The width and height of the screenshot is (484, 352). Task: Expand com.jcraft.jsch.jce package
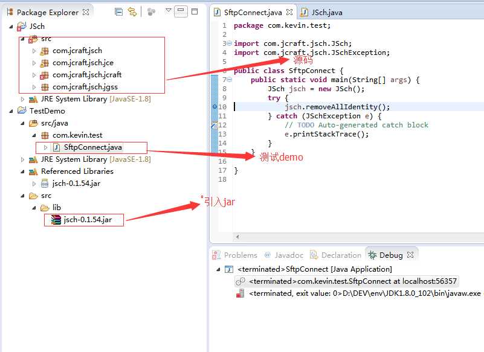(34, 63)
